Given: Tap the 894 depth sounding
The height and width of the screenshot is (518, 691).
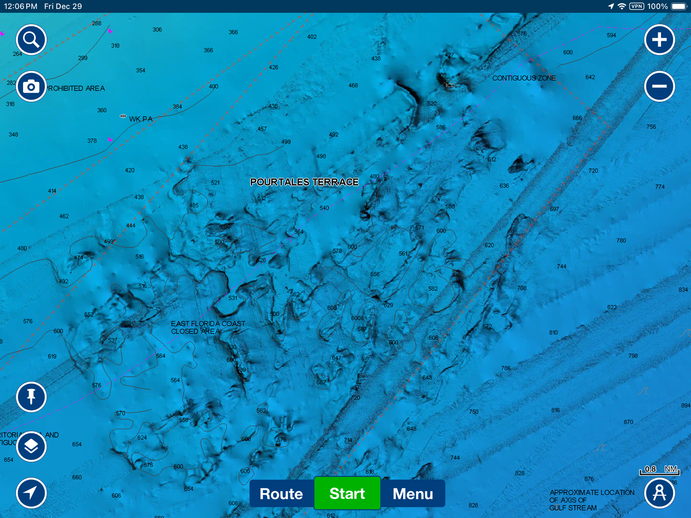Looking at the screenshot, I should (x=685, y=405).
